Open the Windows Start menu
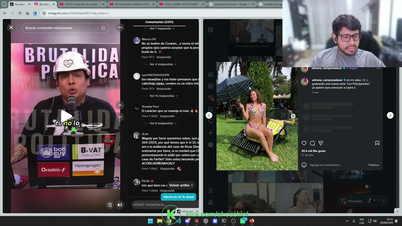 (x=150, y=221)
